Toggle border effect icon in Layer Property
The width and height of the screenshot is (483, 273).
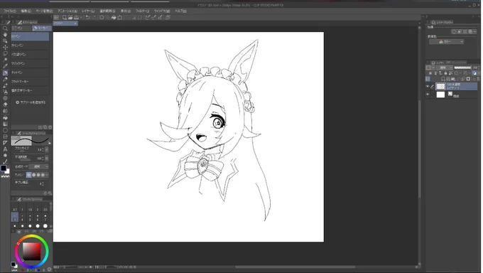click(x=454, y=32)
